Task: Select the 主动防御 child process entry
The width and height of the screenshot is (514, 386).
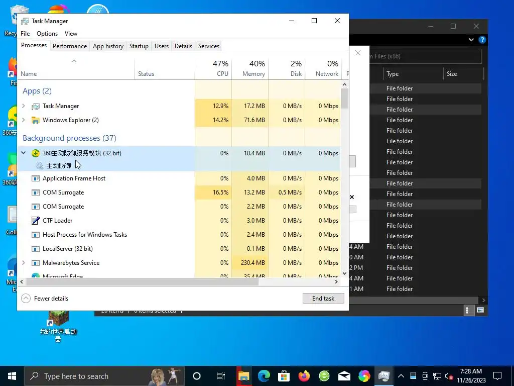Action: point(59,165)
